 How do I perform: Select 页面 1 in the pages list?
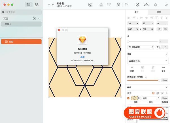point(21,24)
